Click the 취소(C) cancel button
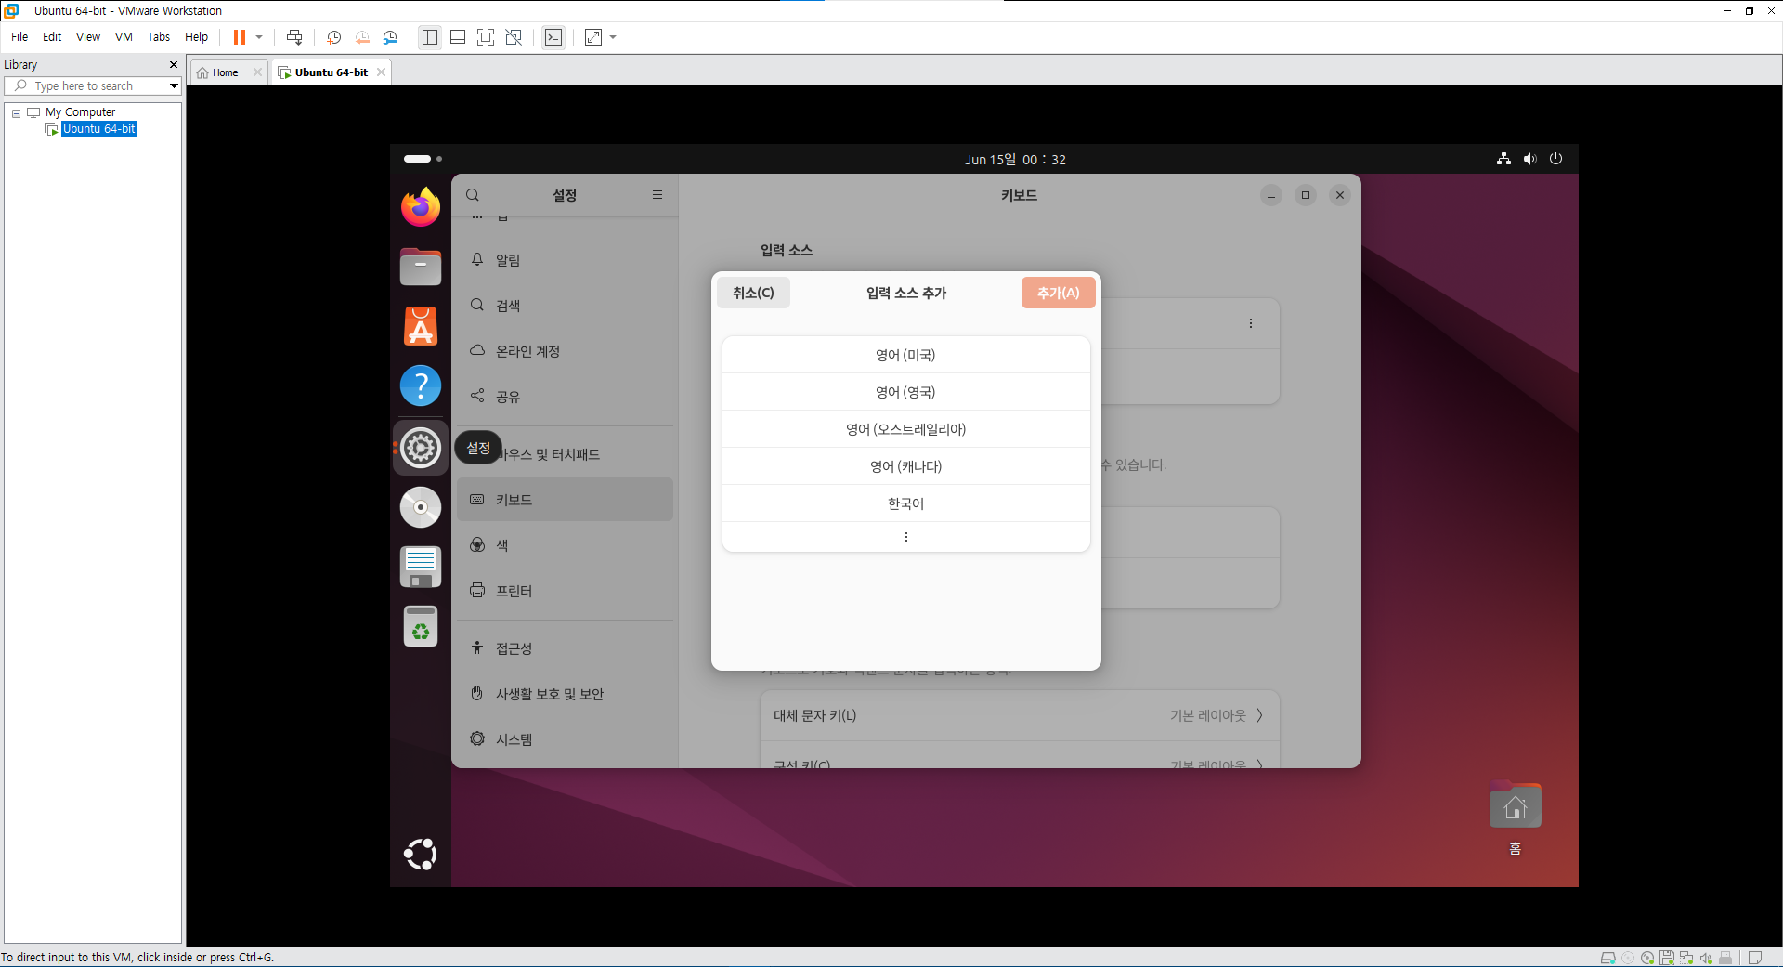Viewport: 1783px width, 967px height. click(x=753, y=293)
